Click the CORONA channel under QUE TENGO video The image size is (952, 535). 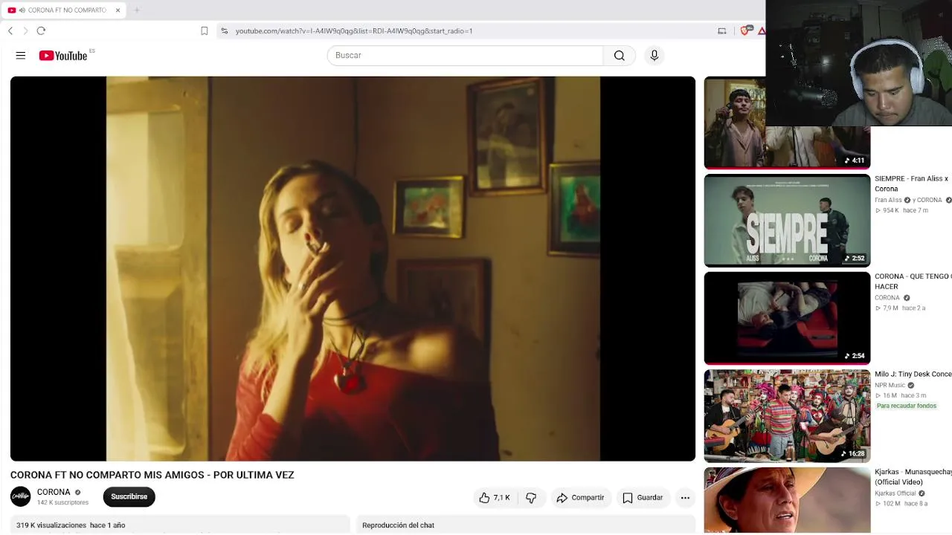(x=887, y=298)
